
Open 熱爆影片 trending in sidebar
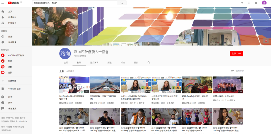12,17
